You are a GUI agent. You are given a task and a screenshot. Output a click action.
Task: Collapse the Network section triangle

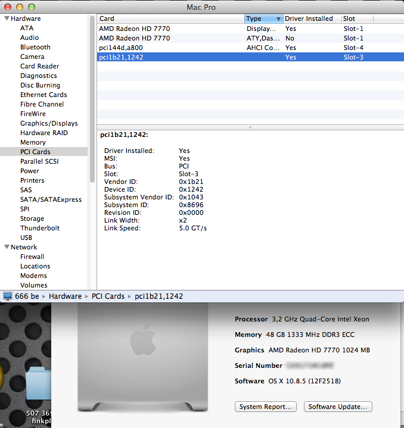point(7,247)
